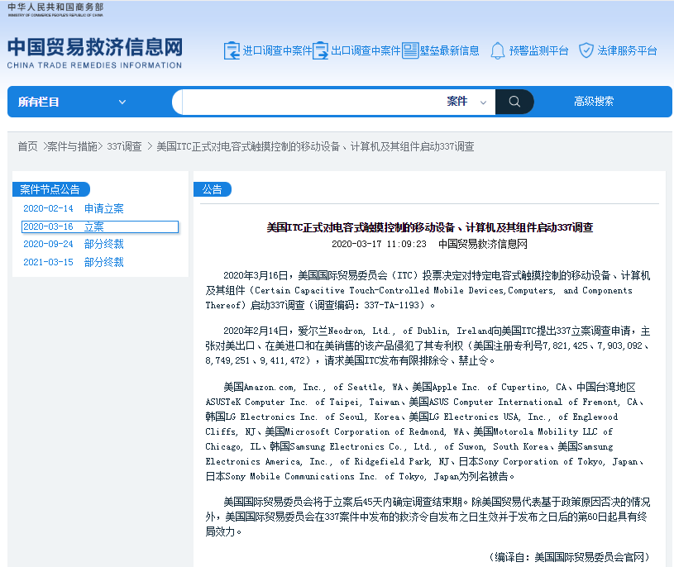674x567 pixels.
Task: Click the source label 中国贸易救济信息网 under title
Action: 483,244
